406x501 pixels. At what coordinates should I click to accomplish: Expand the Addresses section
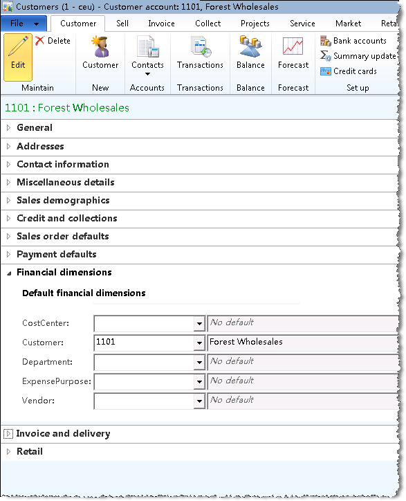pyautogui.click(x=8, y=146)
